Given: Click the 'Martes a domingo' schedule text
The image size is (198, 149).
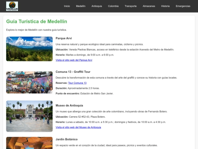Looking at the screenshot, I should pos(90,55).
